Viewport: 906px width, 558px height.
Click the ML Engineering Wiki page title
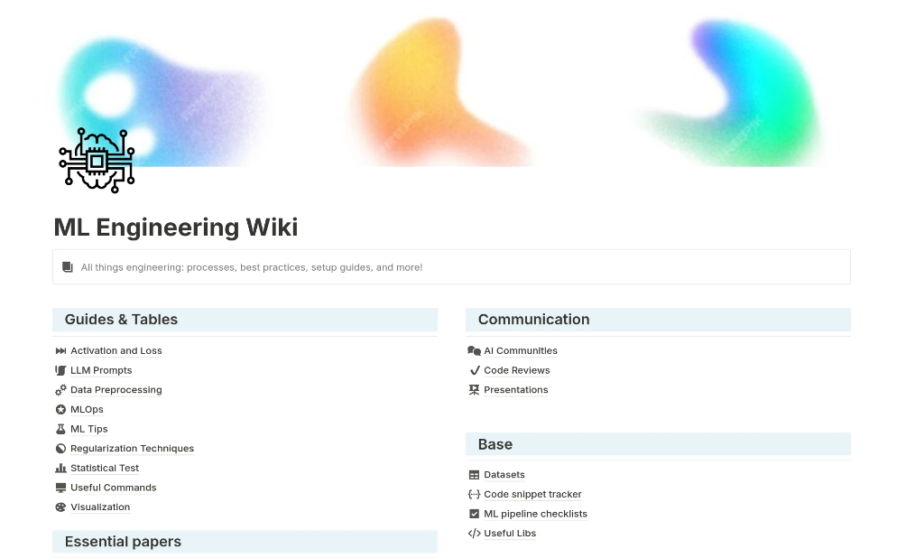(176, 227)
